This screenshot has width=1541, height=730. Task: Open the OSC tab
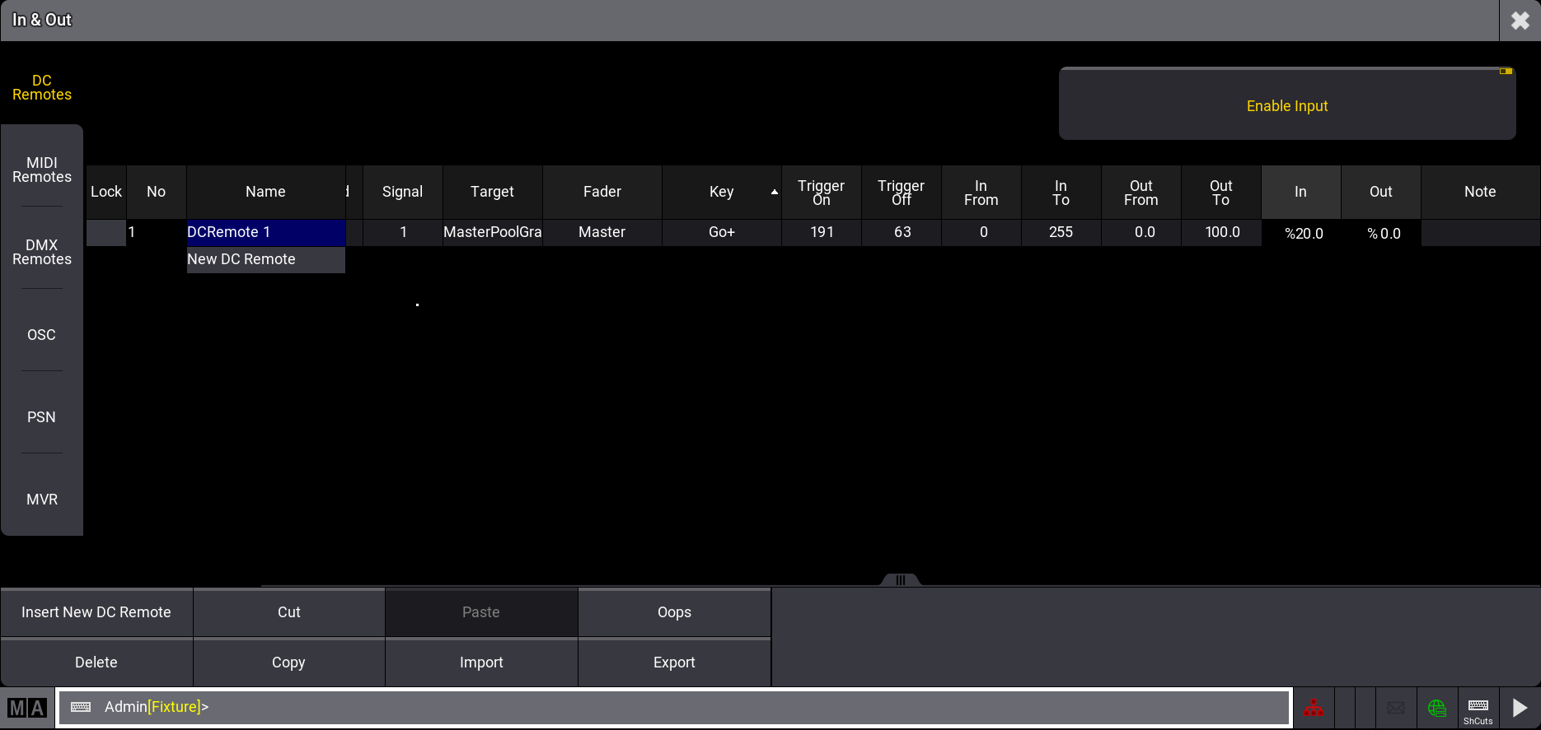coord(42,335)
